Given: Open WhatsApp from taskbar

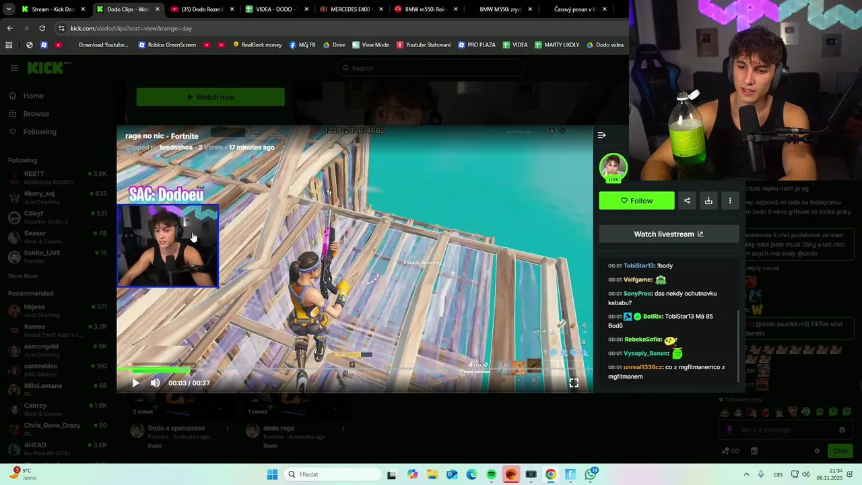Looking at the screenshot, I should click(591, 474).
